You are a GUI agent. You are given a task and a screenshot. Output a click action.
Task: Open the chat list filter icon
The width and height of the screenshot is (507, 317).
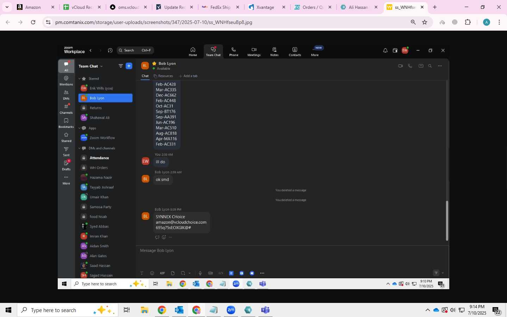(121, 66)
